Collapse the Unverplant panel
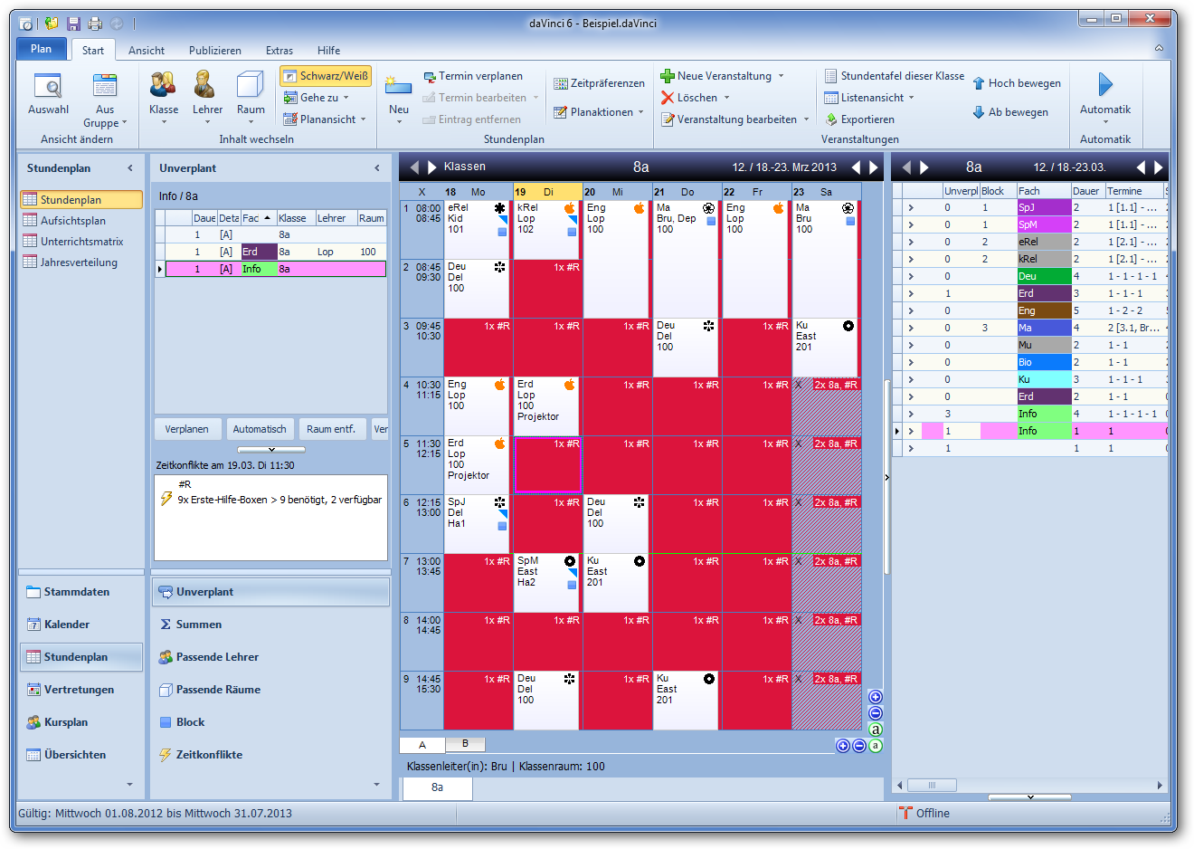Image resolution: width=1194 pixels, height=849 pixels. tap(377, 168)
